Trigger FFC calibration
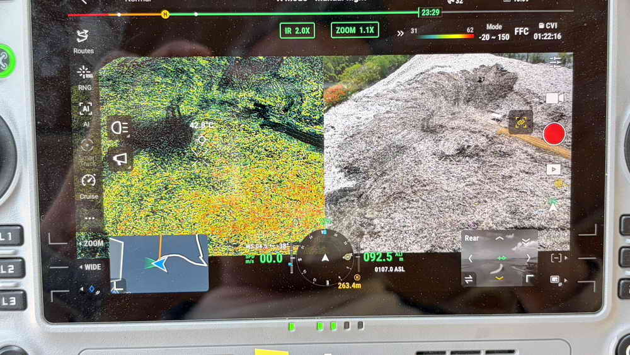This screenshot has height=355, width=630. (521, 32)
